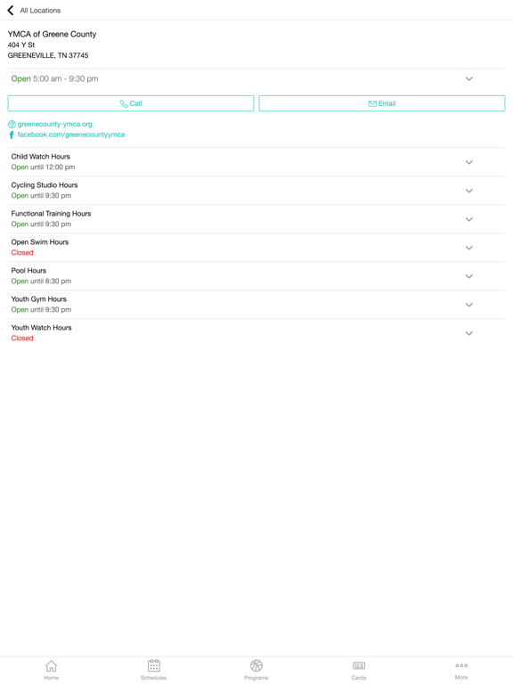
Task: Select the Functional Training Hours label
Action: [x=51, y=214]
